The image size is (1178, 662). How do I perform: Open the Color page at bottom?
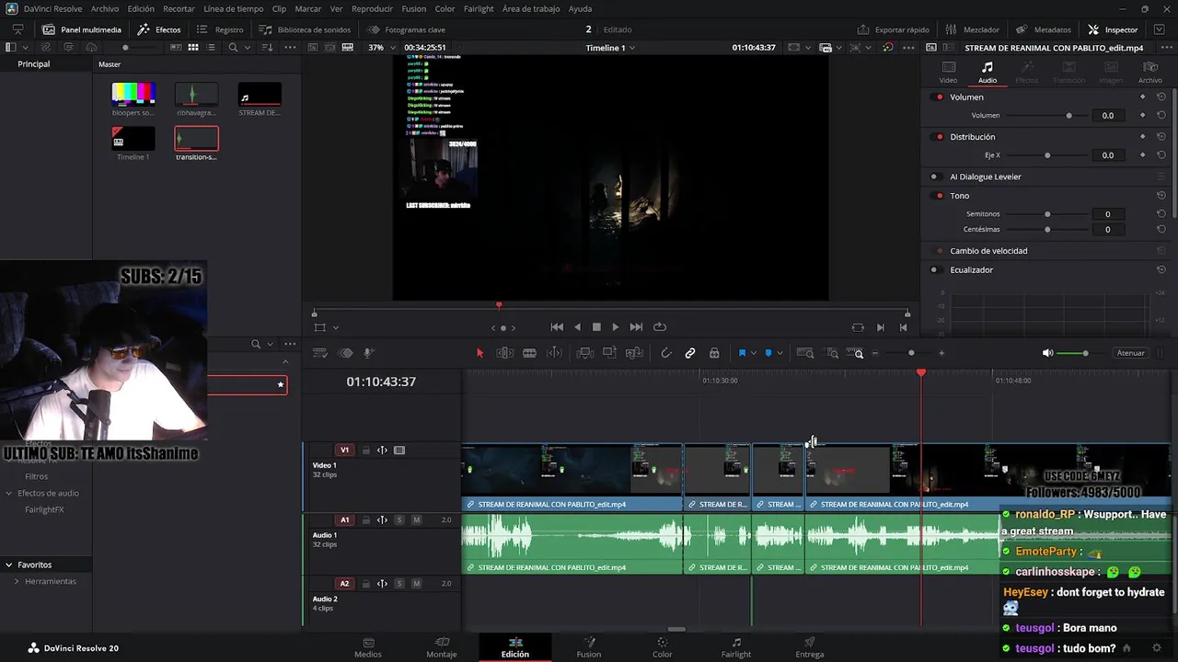pos(663,647)
